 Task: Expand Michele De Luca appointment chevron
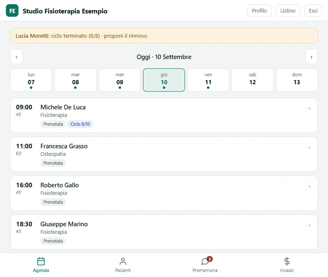(x=309, y=109)
